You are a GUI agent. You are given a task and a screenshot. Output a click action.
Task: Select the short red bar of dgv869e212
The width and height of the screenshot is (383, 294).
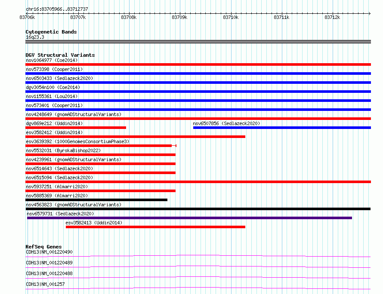pos(76,128)
